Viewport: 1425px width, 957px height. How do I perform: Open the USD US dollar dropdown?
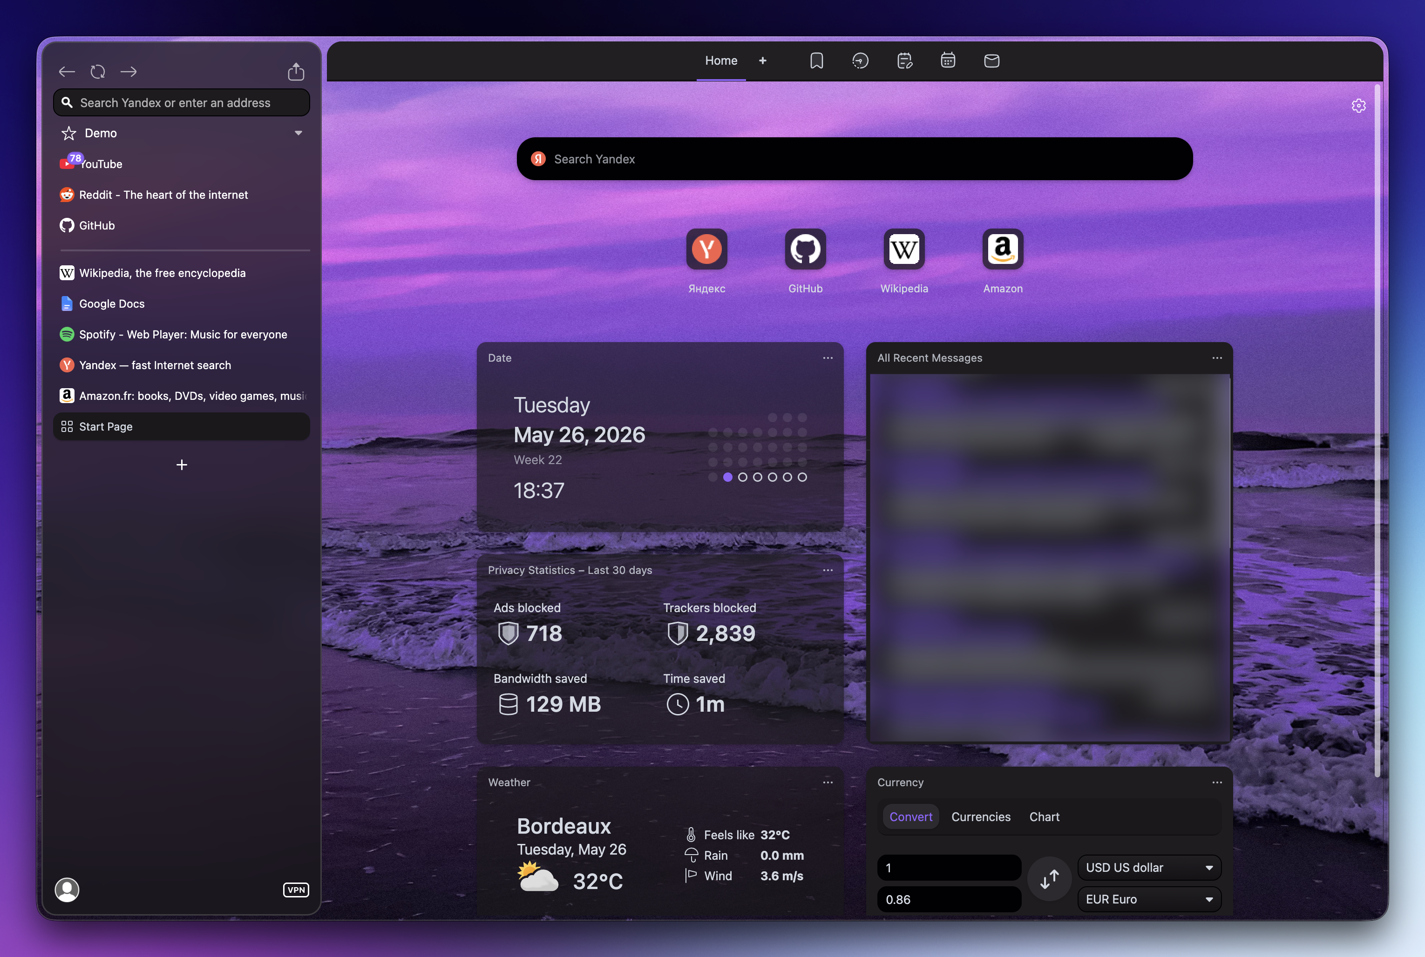1149,868
